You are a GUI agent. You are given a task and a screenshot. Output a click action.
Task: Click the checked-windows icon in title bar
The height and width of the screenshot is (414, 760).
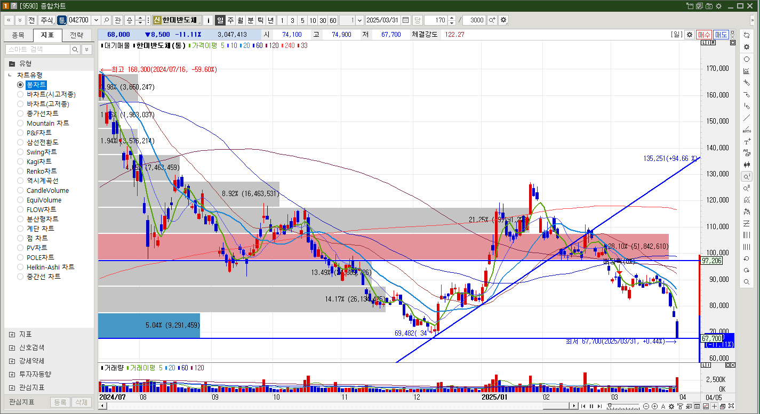[x=700, y=6]
